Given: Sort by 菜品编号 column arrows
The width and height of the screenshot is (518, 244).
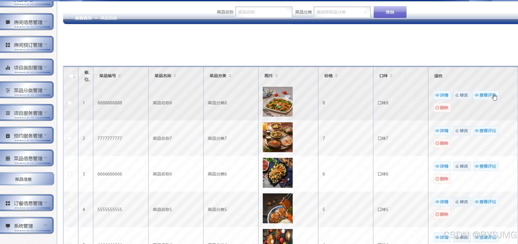Looking at the screenshot, I should (120, 76).
